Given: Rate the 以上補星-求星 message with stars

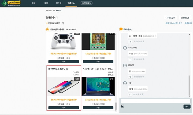Looking at the screenshot, I should click(139, 41).
